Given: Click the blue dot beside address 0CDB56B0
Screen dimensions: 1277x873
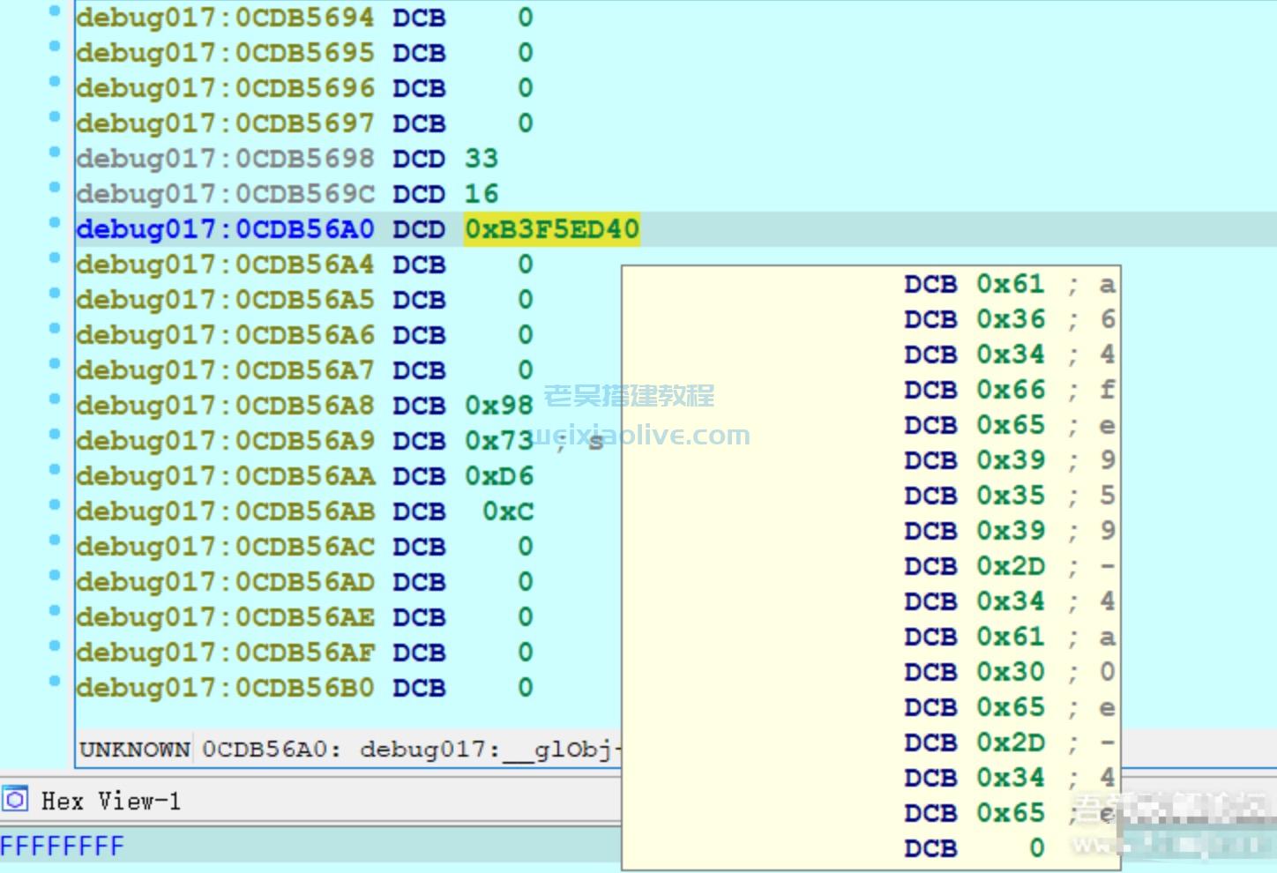Looking at the screenshot, I should click(55, 681).
